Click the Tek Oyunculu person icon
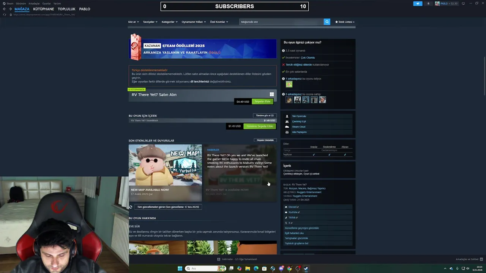This screenshot has height=273, width=486. pyautogui.click(x=287, y=116)
